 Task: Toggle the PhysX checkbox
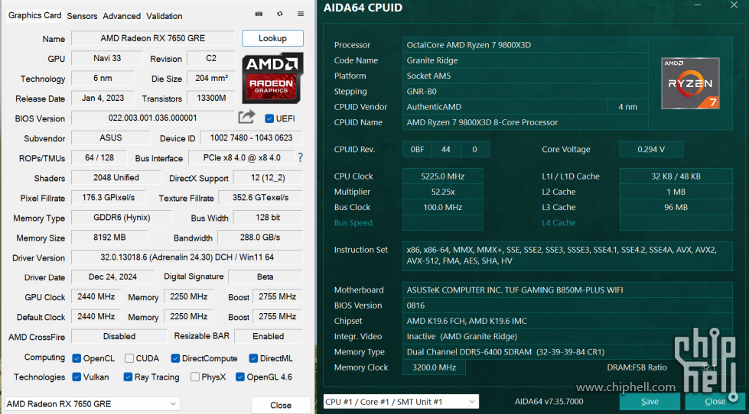(194, 377)
